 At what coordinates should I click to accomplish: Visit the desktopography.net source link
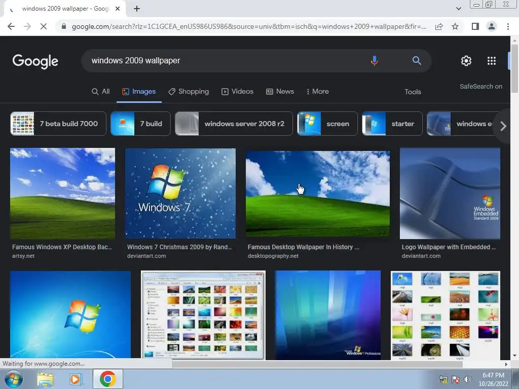click(x=273, y=256)
